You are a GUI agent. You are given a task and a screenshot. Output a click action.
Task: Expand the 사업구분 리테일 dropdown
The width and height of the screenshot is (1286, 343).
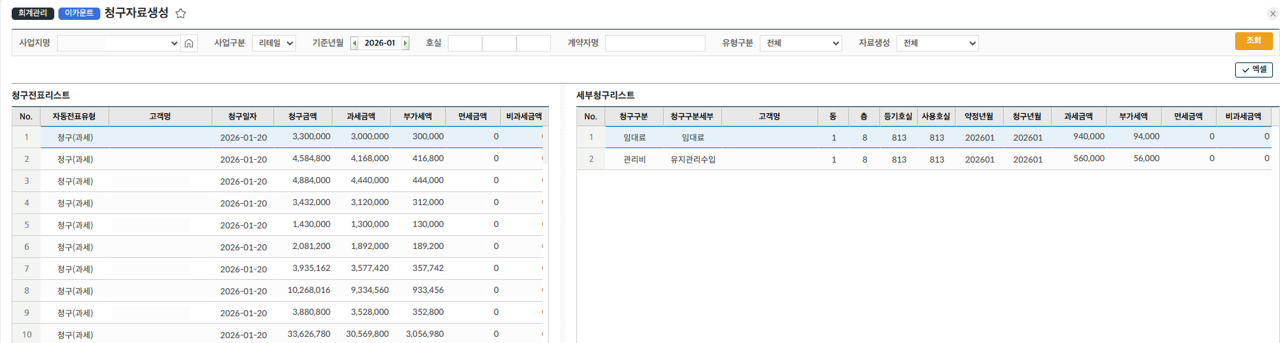coord(274,43)
